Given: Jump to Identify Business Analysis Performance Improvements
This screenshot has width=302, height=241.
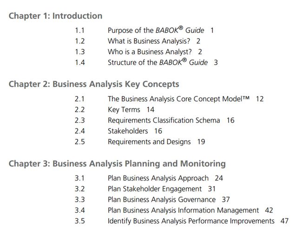Looking at the screenshot, I should coord(191,221).
